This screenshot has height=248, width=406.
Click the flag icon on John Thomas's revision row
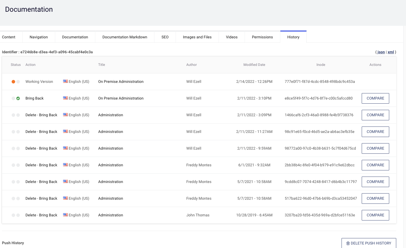65,215
